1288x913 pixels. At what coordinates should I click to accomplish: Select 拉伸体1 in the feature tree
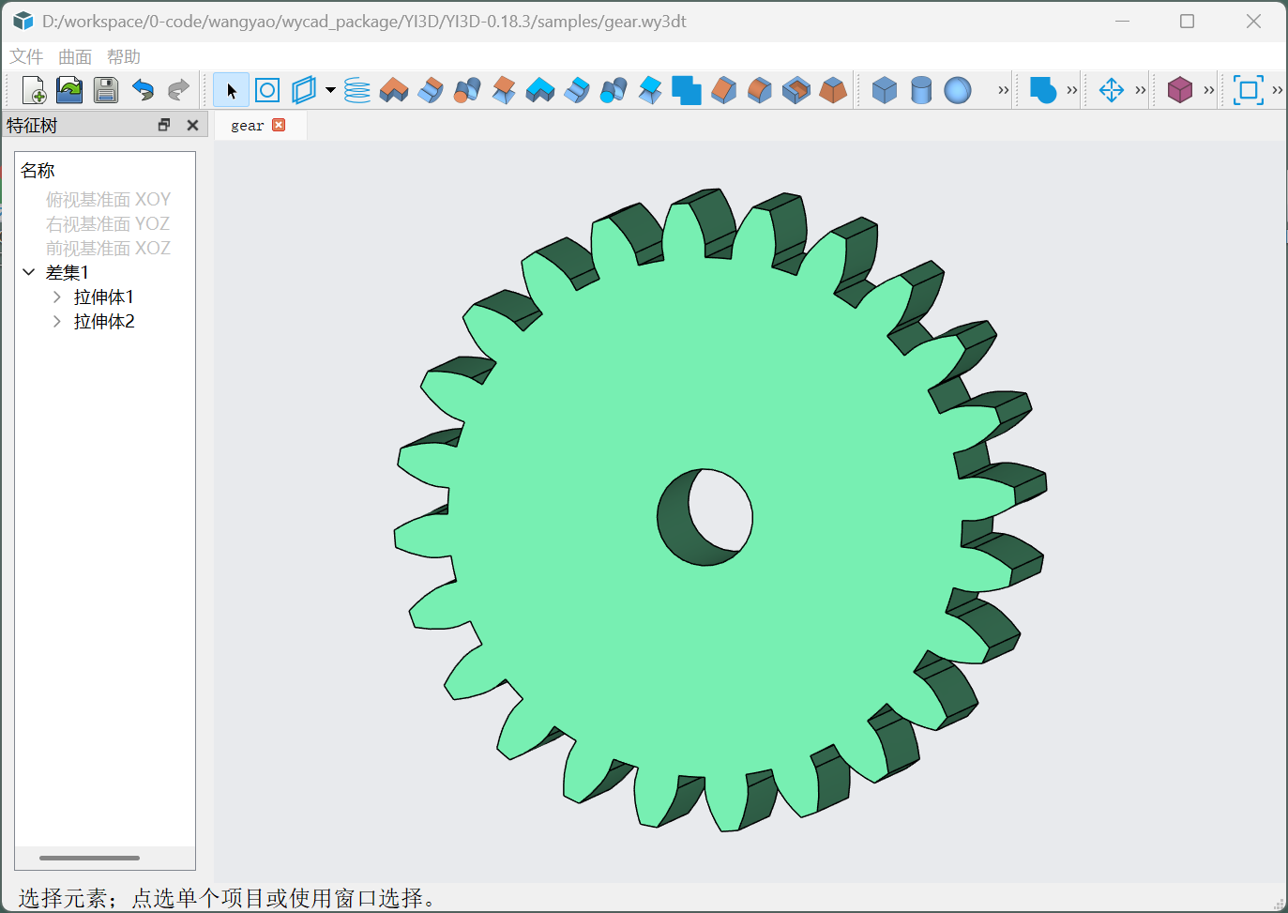click(x=104, y=297)
